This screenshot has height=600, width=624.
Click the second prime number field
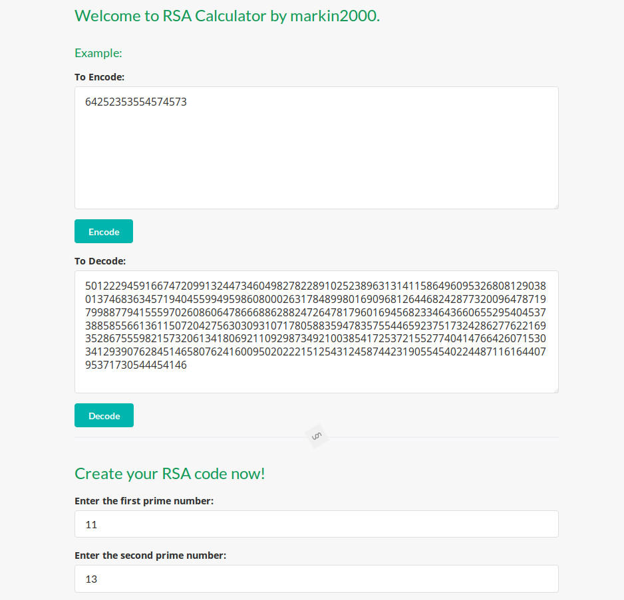[316, 579]
